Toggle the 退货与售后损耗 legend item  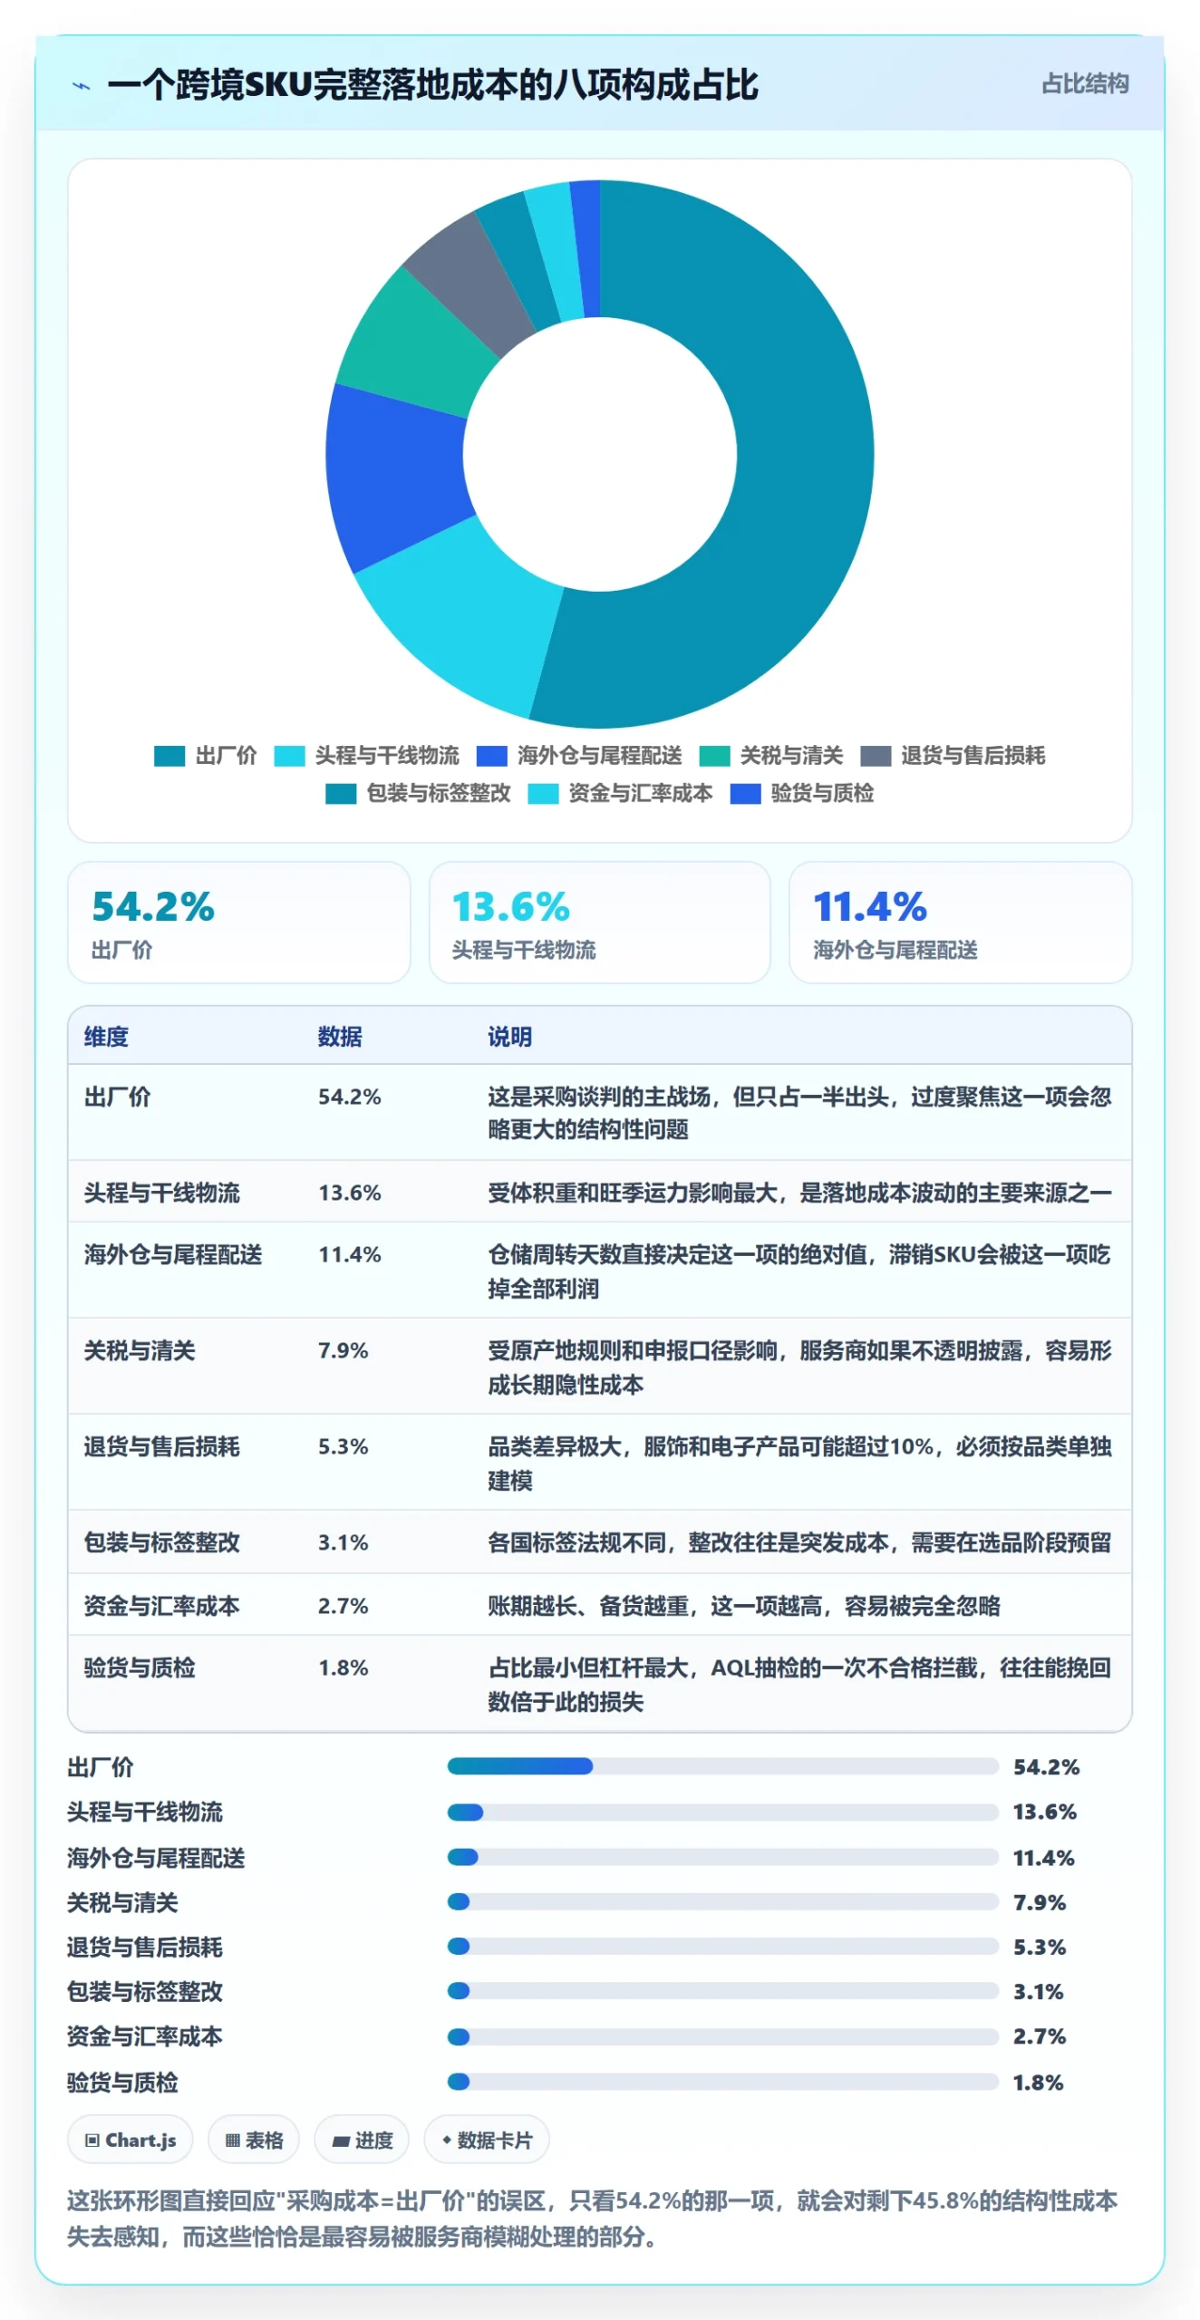[953, 756]
